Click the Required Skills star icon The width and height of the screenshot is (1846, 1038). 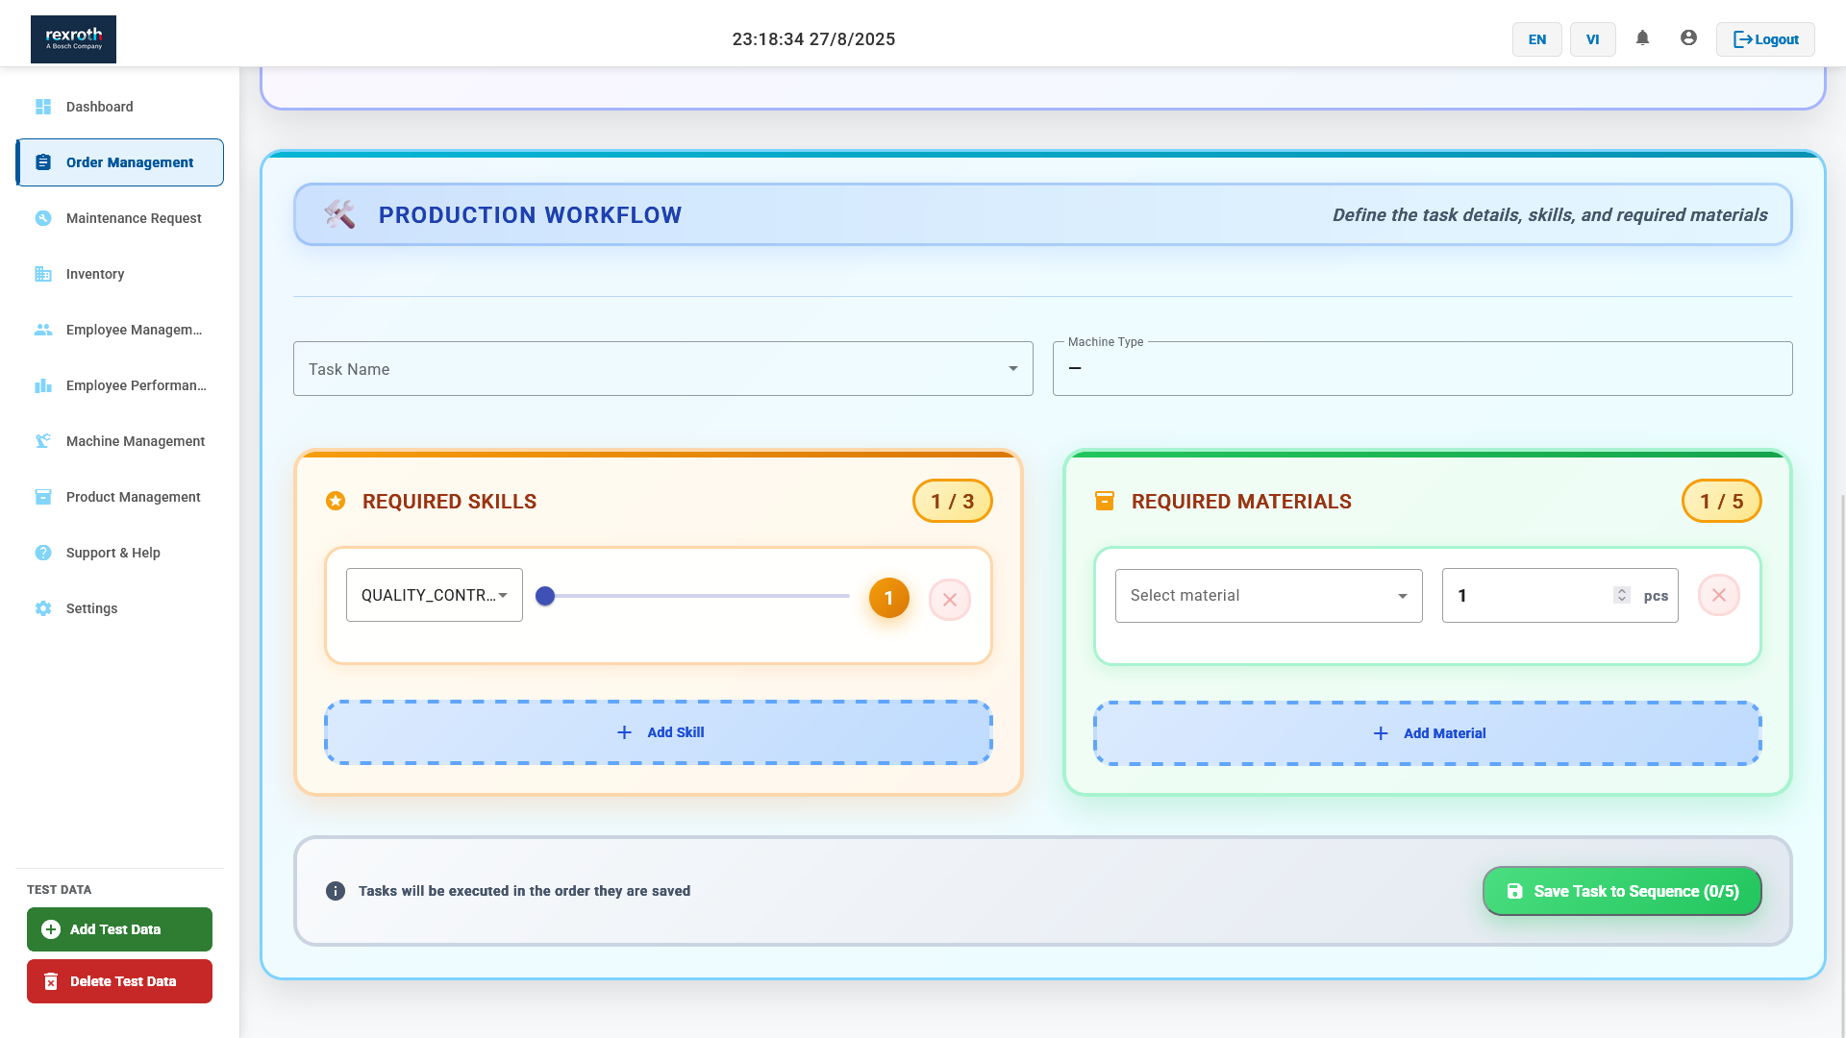[336, 501]
